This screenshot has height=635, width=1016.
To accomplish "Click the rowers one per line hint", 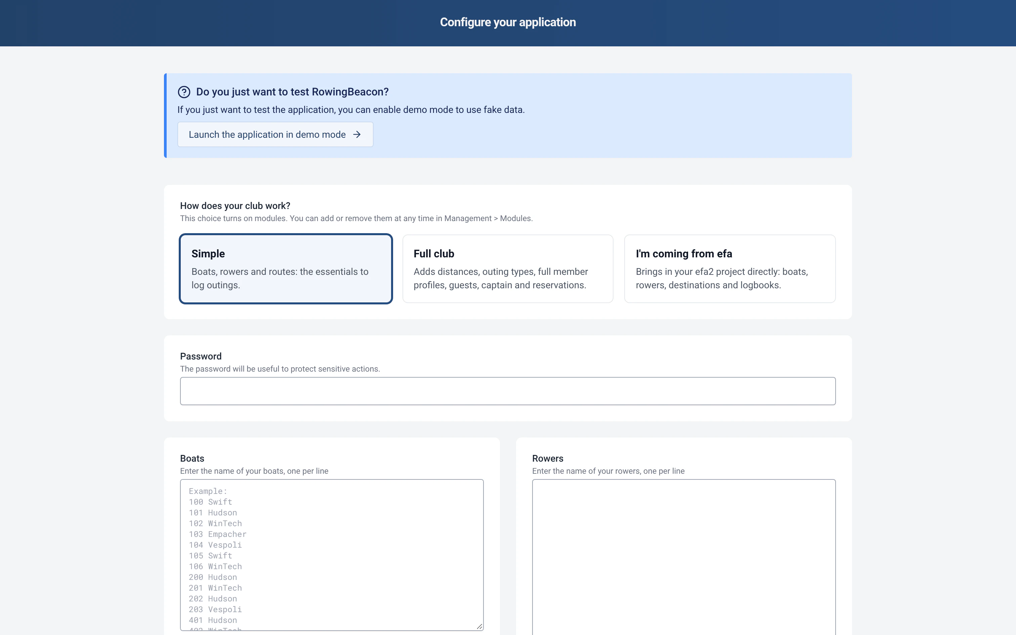I will pos(608,471).
